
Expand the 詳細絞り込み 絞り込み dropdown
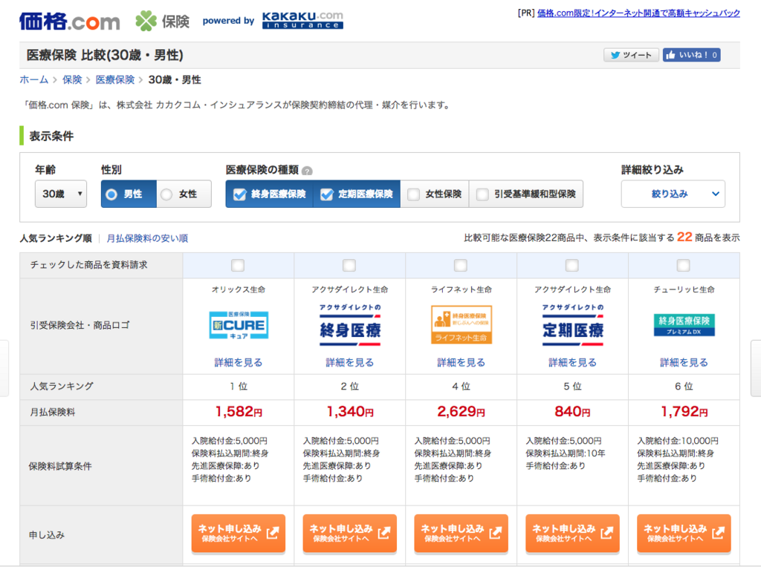pos(673,194)
